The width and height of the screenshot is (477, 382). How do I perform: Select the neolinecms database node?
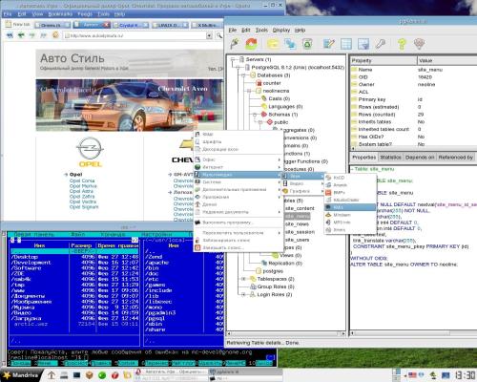[x=276, y=91]
